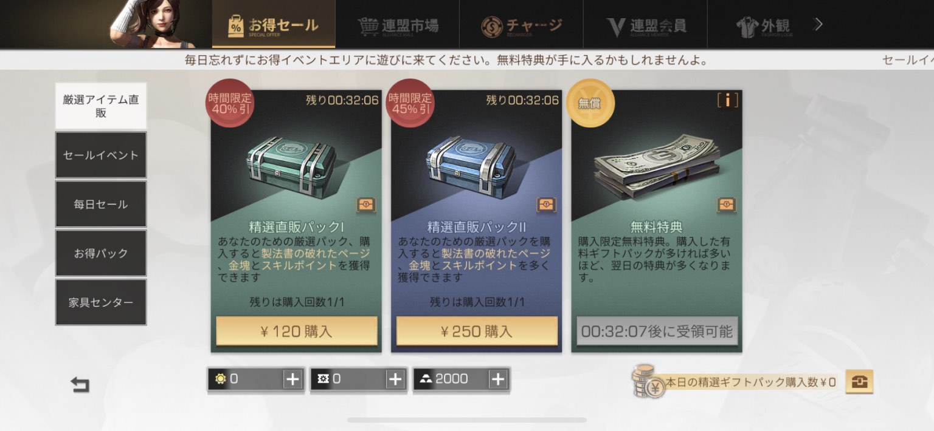Open 家具センター in the side menu
This screenshot has height=431, width=934.
[101, 302]
